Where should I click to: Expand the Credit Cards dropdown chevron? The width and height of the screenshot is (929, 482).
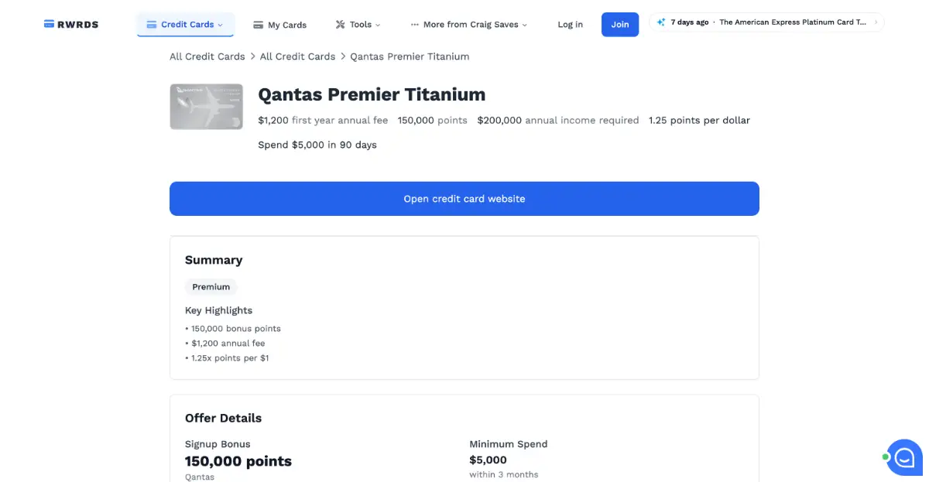pyautogui.click(x=220, y=25)
